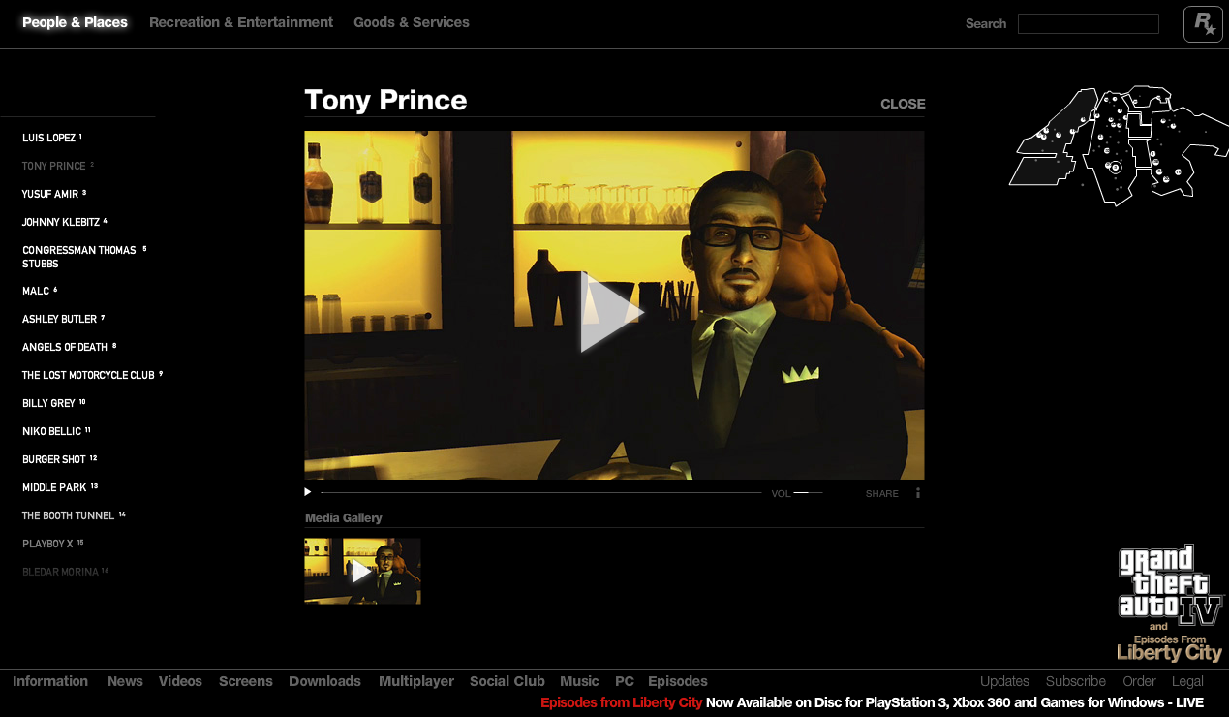Click the Rockstar Games logo icon
The height and width of the screenshot is (717, 1229).
point(1203,24)
